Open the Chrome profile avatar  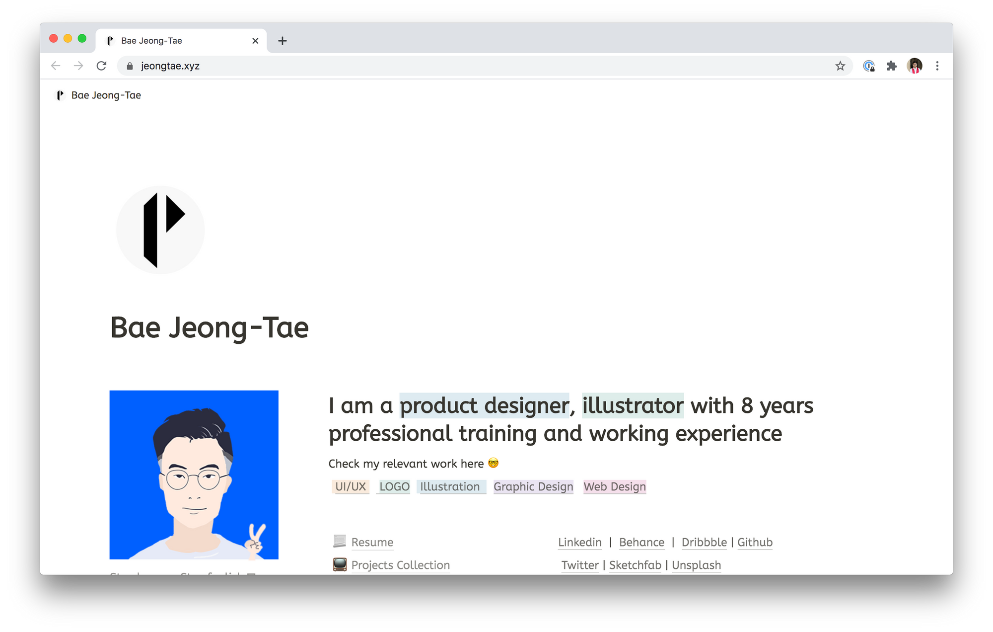(x=915, y=66)
